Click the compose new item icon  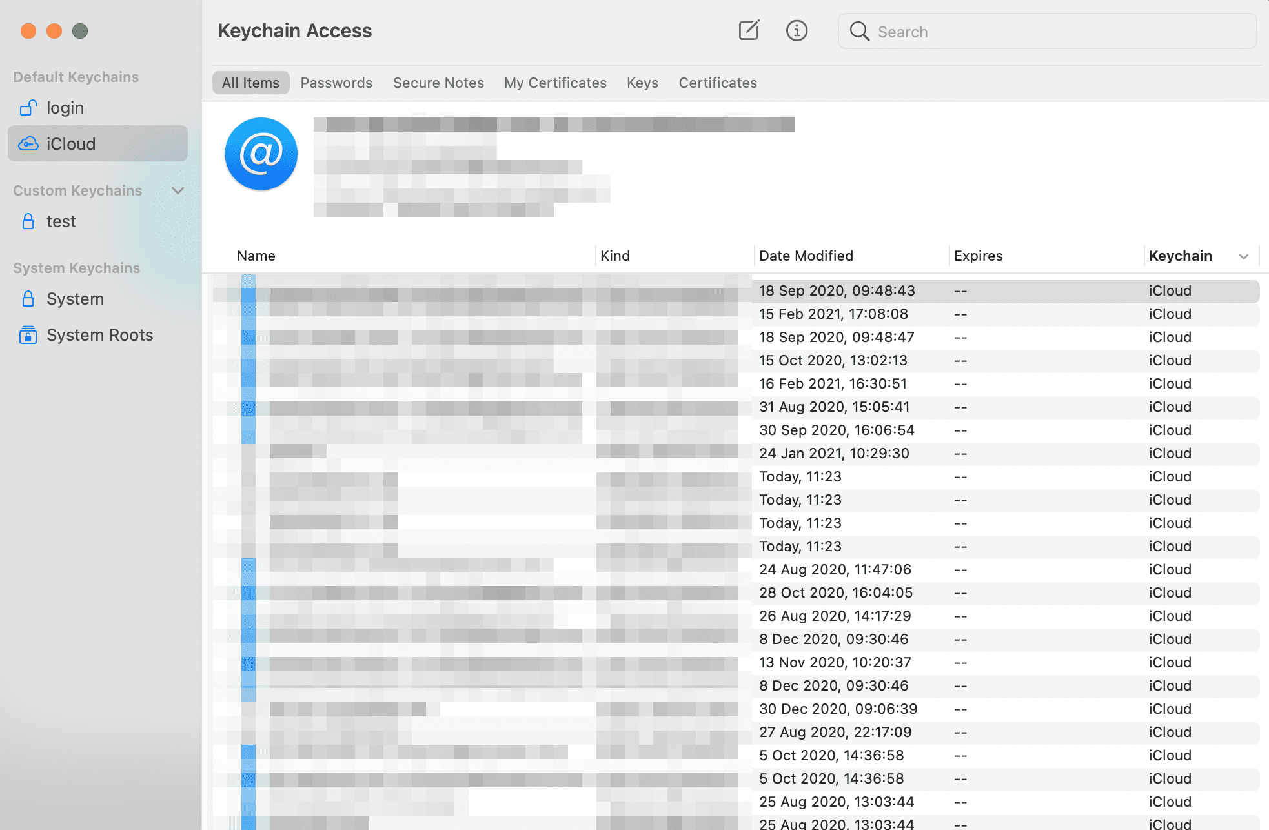click(749, 30)
